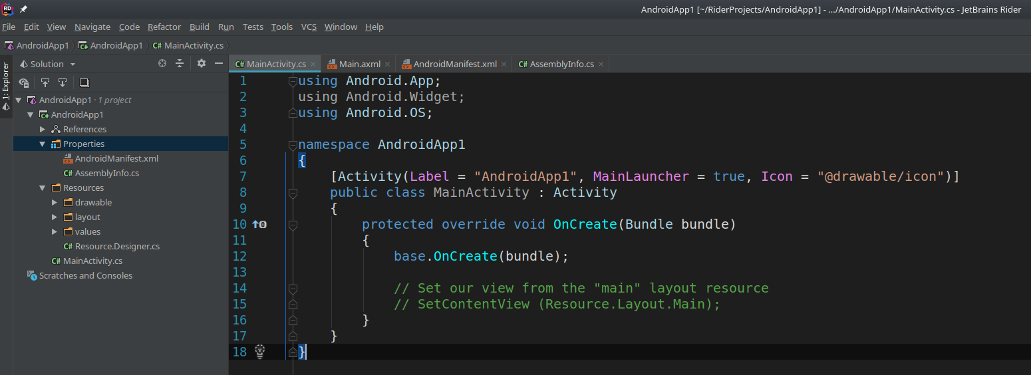Image resolution: width=1031 pixels, height=375 pixels.
Task: Click the pin icon in the title bar
Action: (23, 9)
